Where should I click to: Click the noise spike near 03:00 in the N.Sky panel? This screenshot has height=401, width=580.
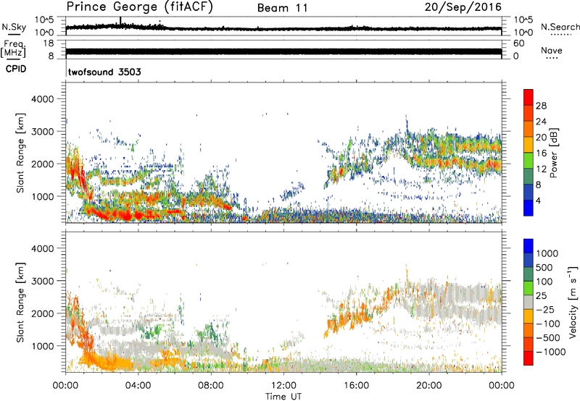pos(120,21)
